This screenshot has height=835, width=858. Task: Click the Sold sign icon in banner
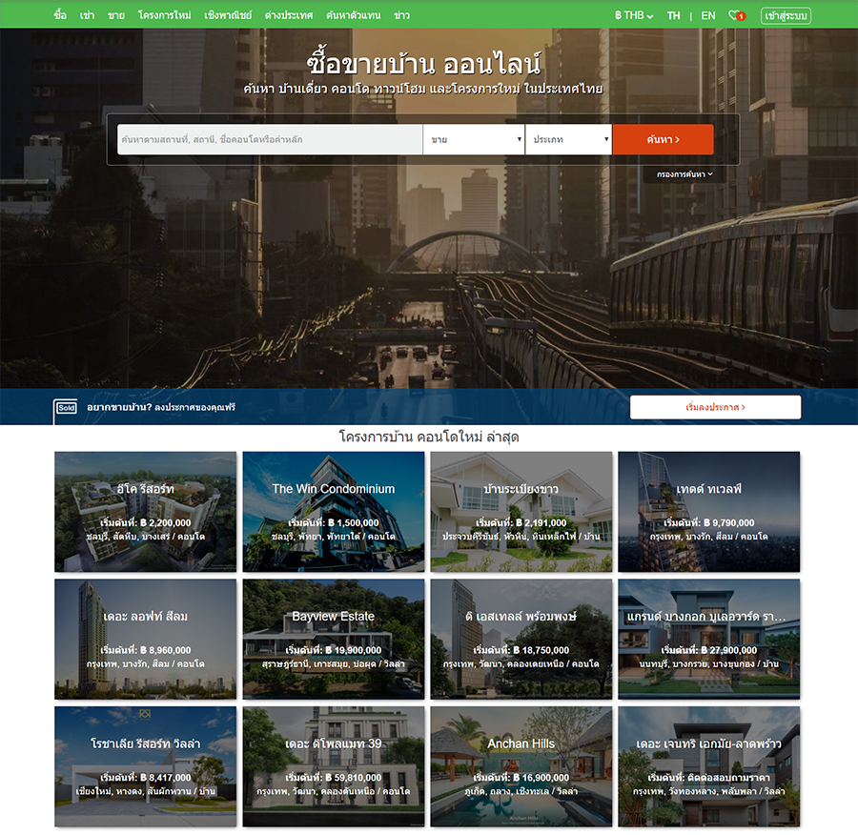pos(66,407)
